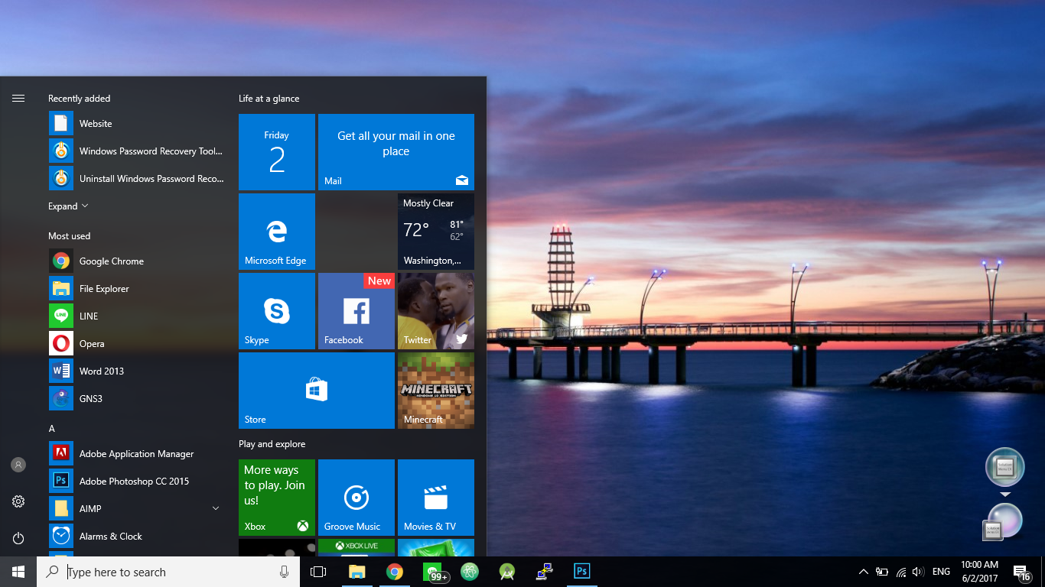Open the Task View button
Image resolution: width=1045 pixels, height=587 pixels.
coord(318,572)
